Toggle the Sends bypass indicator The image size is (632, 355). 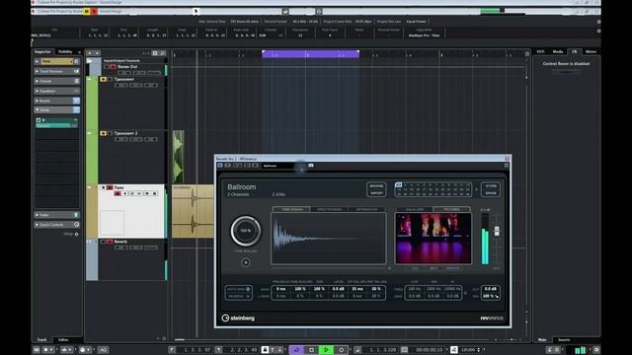[76, 109]
